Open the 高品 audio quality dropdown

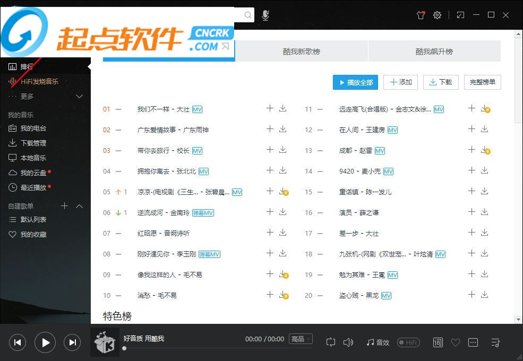click(x=301, y=339)
